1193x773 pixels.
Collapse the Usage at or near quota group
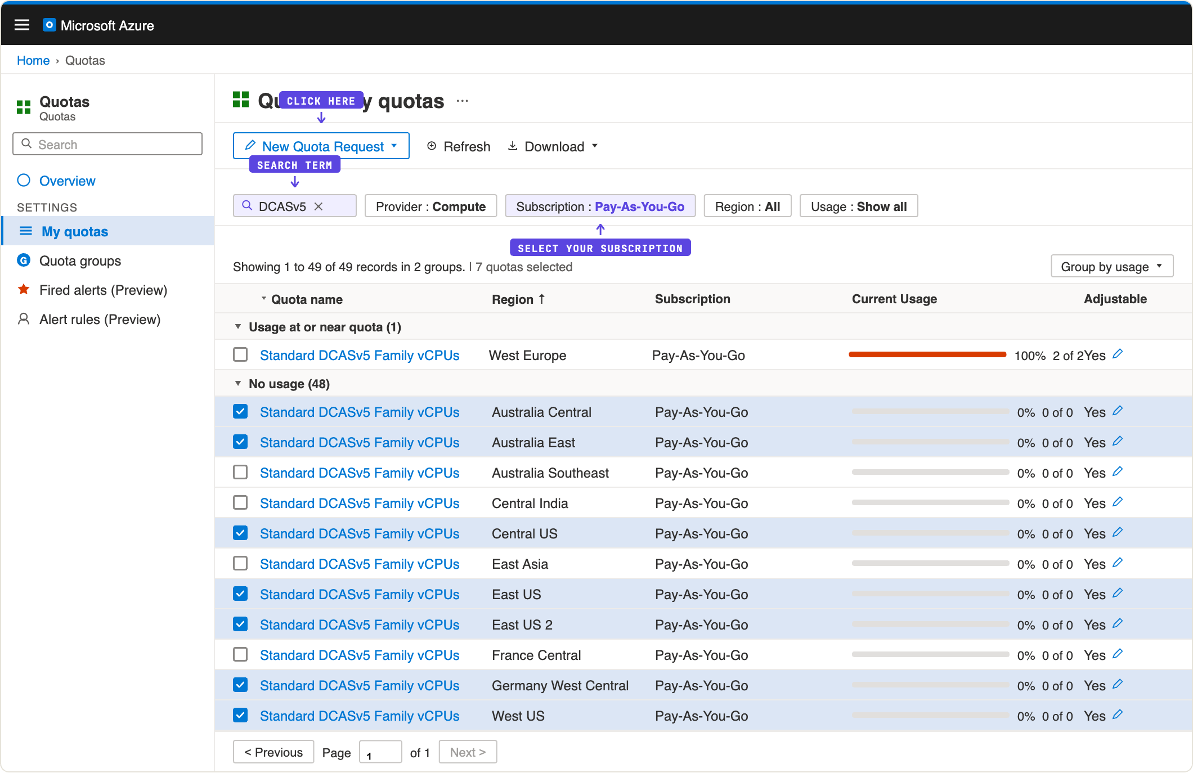pyautogui.click(x=238, y=327)
